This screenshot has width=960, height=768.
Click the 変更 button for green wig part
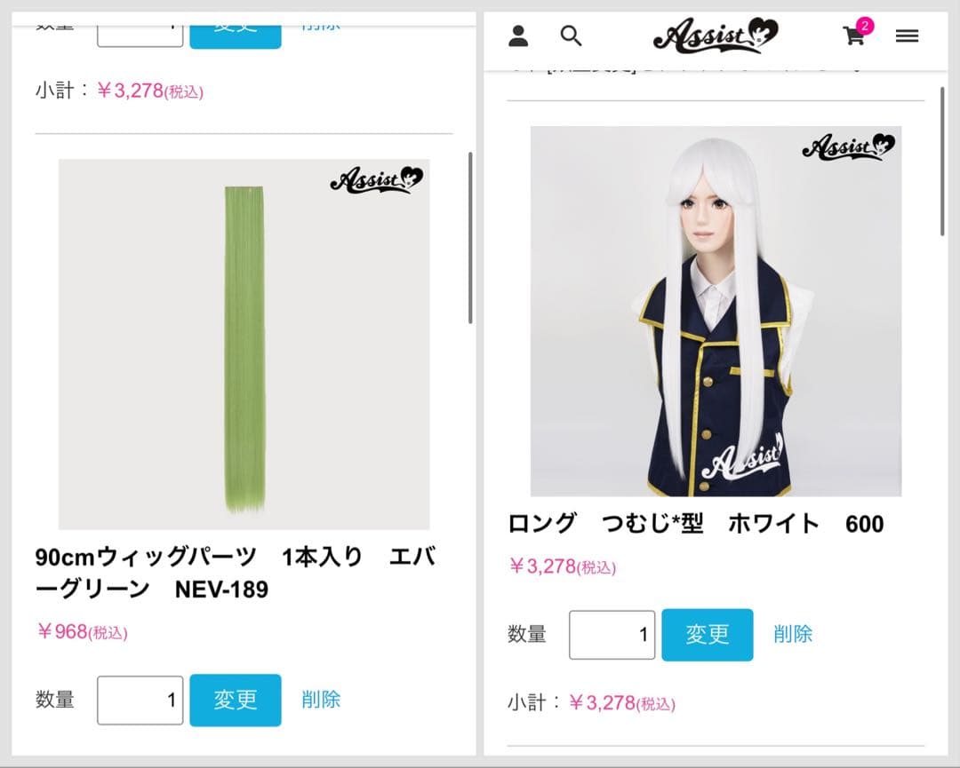[235, 701]
